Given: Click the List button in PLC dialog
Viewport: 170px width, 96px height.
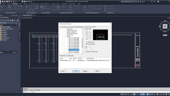Looking at the screenshot, I should click(x=63, y=71).
